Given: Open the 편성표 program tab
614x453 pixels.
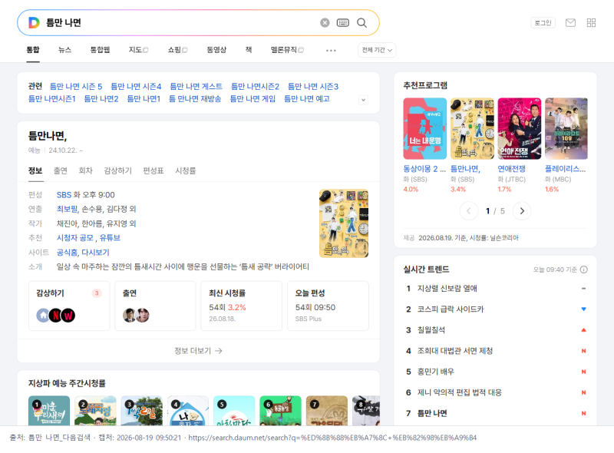Looking at the screenshot, I should [x=153, y=170].
